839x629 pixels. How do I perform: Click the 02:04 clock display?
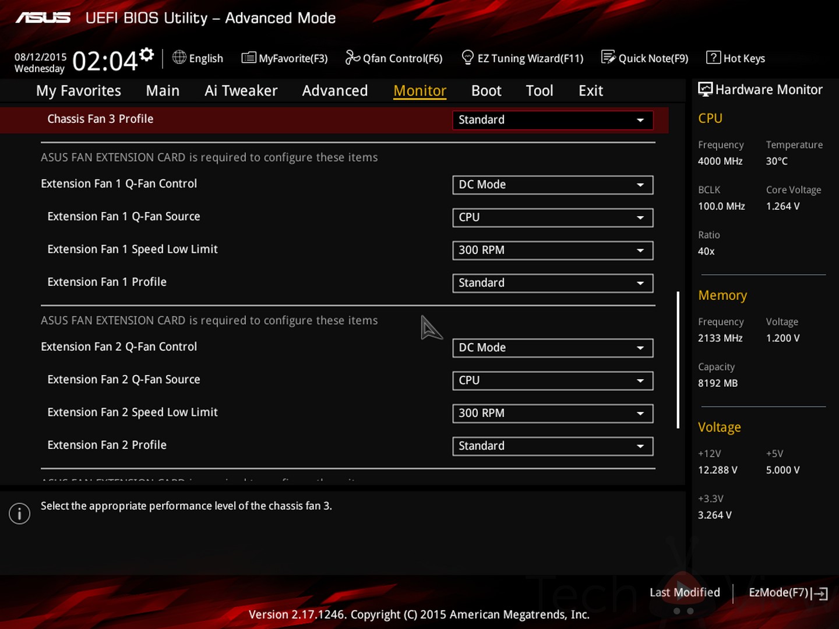105,61
